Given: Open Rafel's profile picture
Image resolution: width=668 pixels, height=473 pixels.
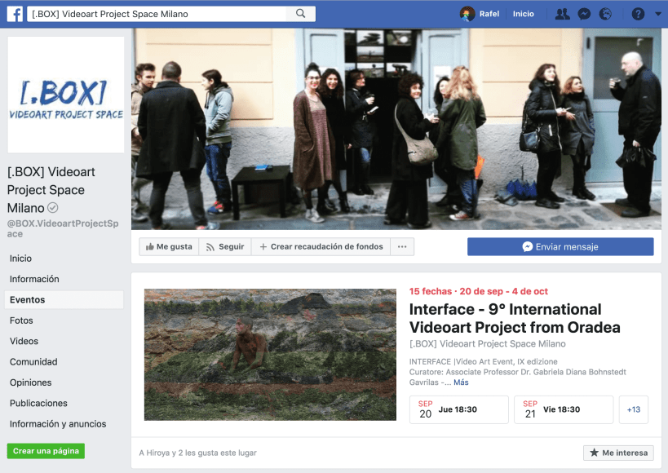Looking at the screenshot, I should pyautogui.click(x=467, y=14).
